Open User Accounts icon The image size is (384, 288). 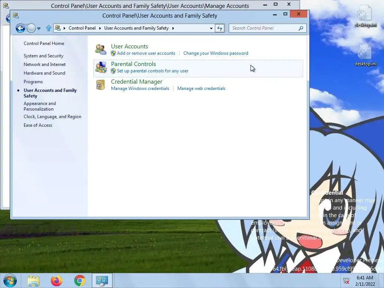tap(101, 49)
